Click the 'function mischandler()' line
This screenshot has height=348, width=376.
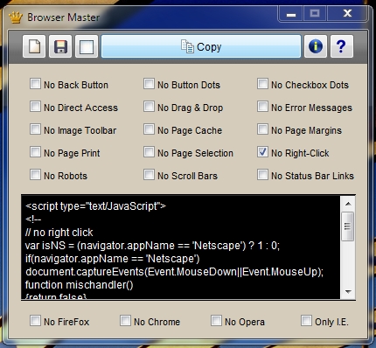(x=79, y=285)
